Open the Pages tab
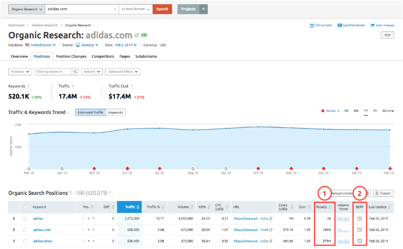This screenshot has width=403, height=249. pos(125,56)
